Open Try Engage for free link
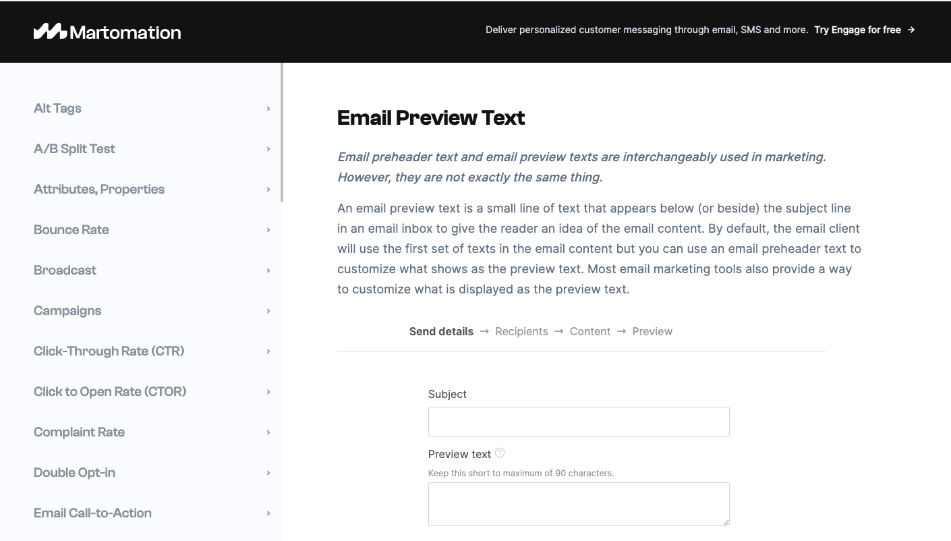This screenshot has width=951, height=541. pyautogui.click(x=857, y=30)
